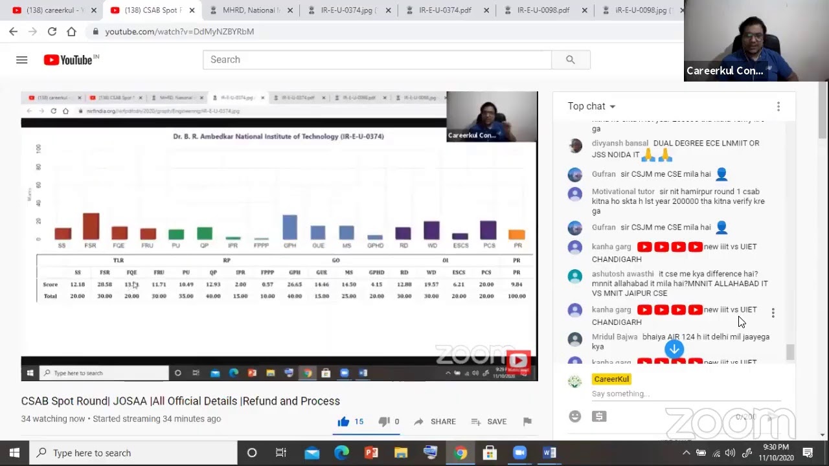Image resolution: width=829 pixels, height=466 pixels.
Task: Open Cortana circle on taskbar
Action: pos(252,453)
